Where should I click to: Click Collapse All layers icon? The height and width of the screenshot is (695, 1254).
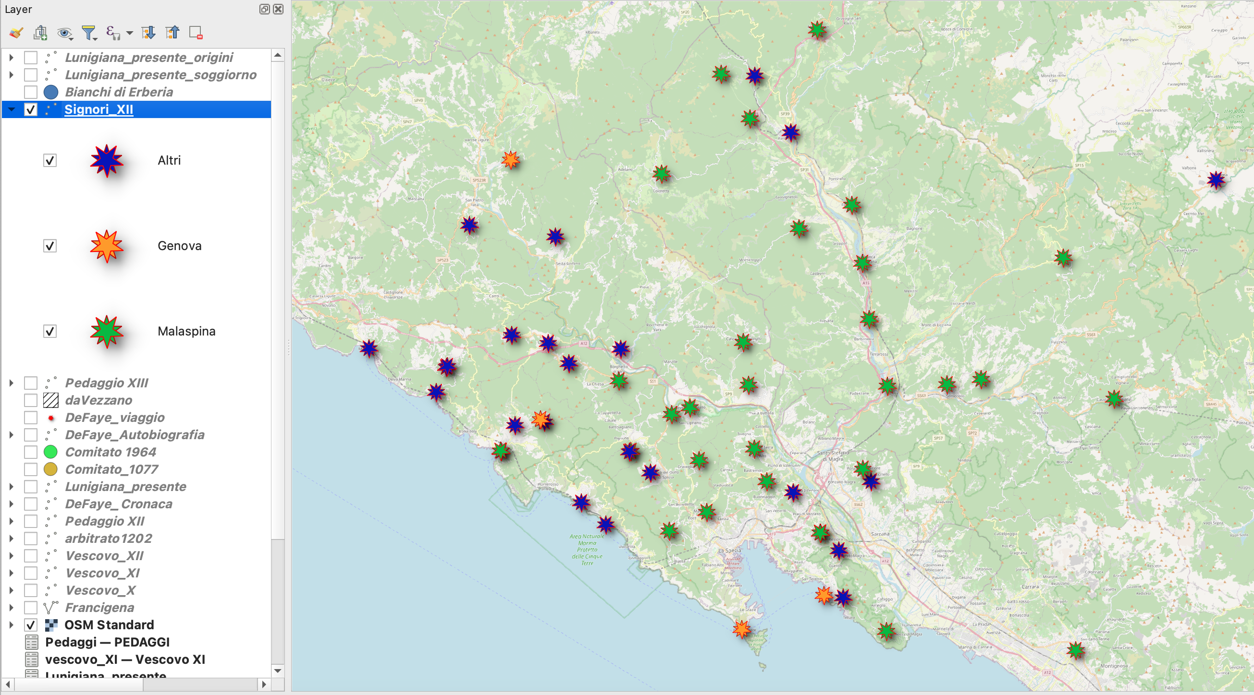pos(172,33)
